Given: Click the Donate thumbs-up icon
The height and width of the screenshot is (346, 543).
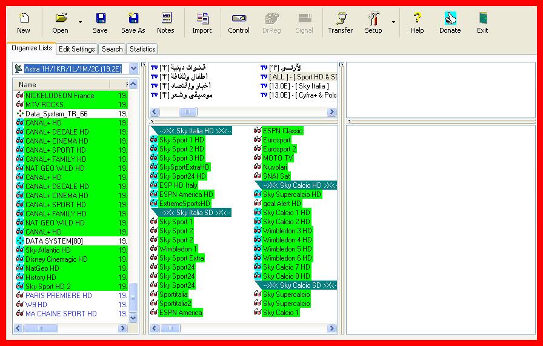Looking at the screenshot, I should [450, 18].
